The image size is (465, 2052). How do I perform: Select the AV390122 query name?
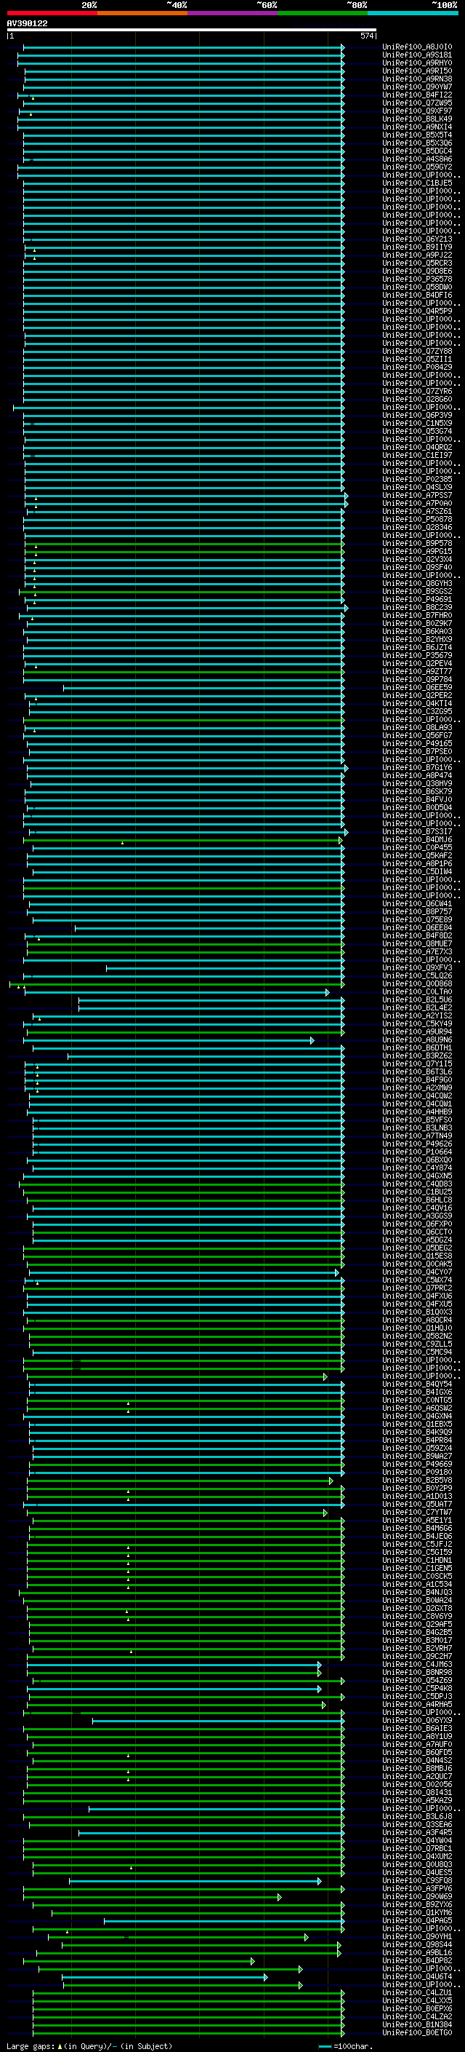(x=27, y=24)
